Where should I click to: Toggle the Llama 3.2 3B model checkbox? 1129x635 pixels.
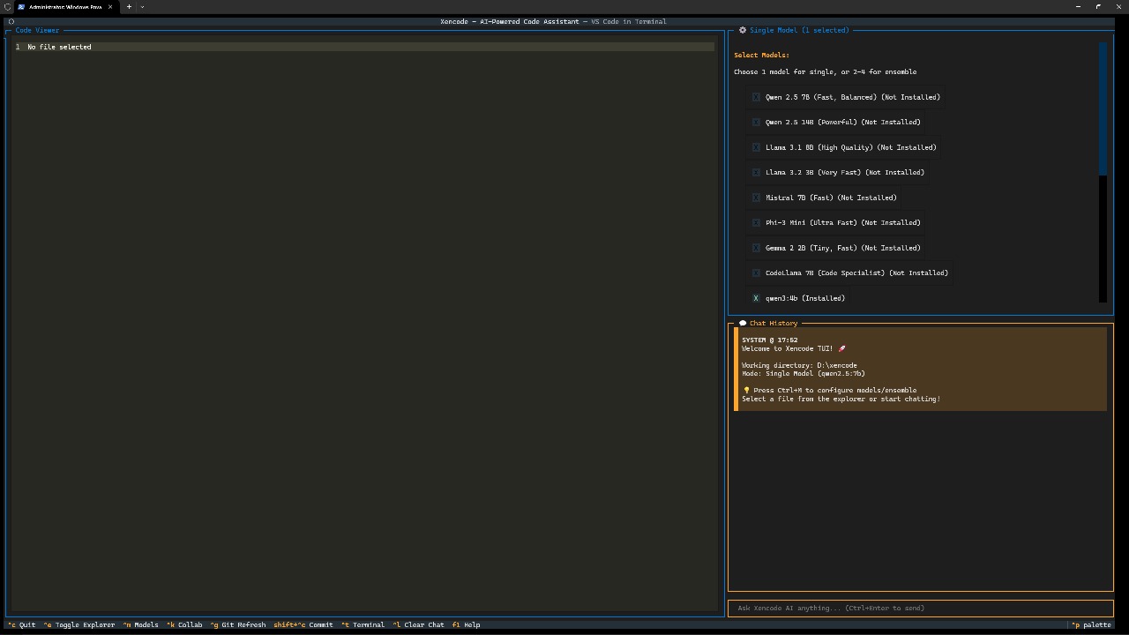(756, 172)
